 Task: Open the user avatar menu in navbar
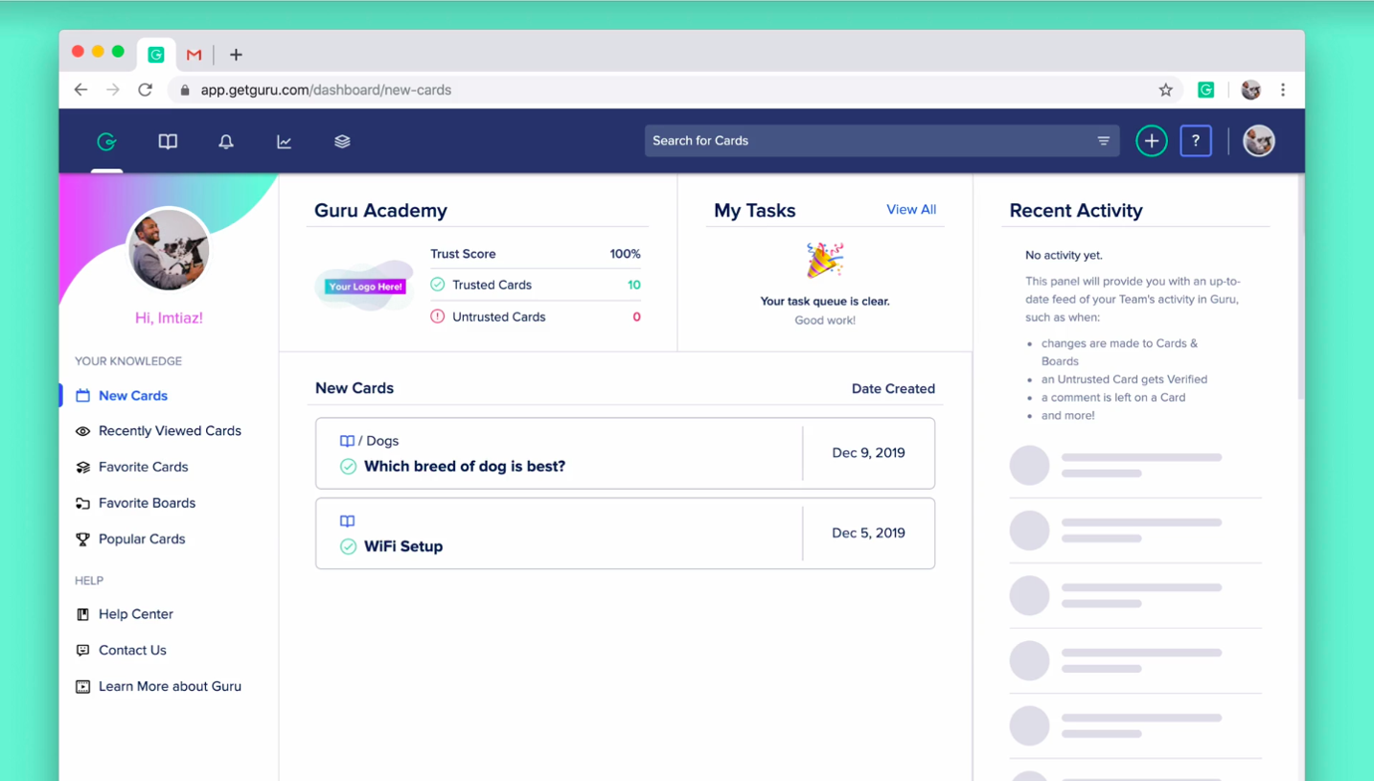pos(1259,141)
